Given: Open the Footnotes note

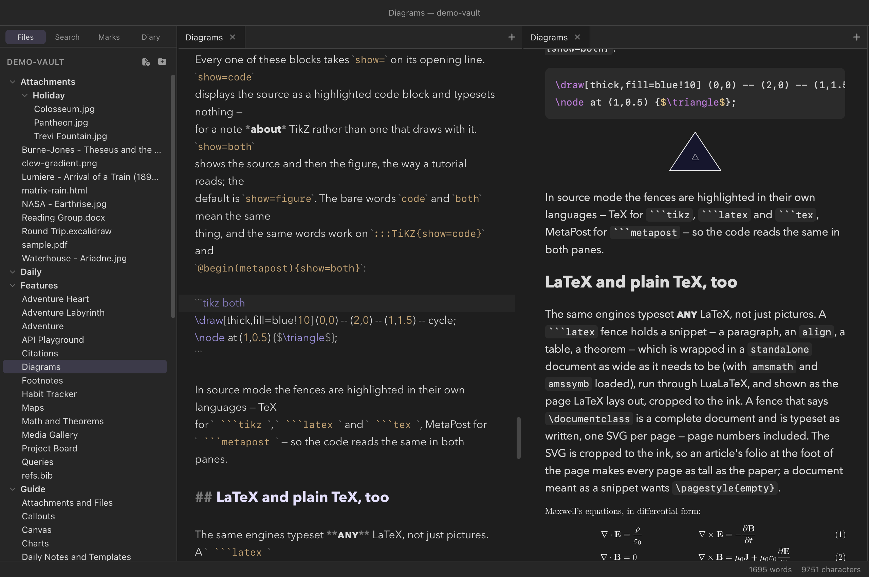Looking at the screenshot, I should [x=42, y=380].
